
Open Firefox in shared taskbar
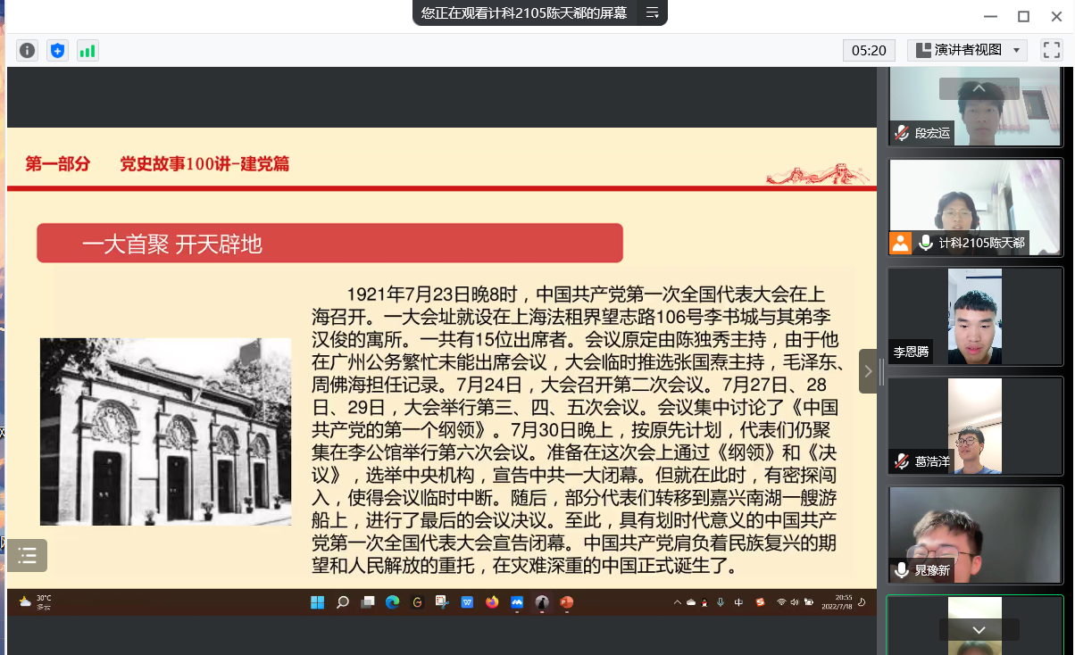click(x=492, y=602)
